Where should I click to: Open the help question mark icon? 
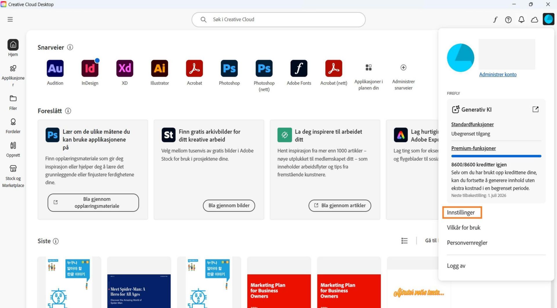(x=508, y=19)
